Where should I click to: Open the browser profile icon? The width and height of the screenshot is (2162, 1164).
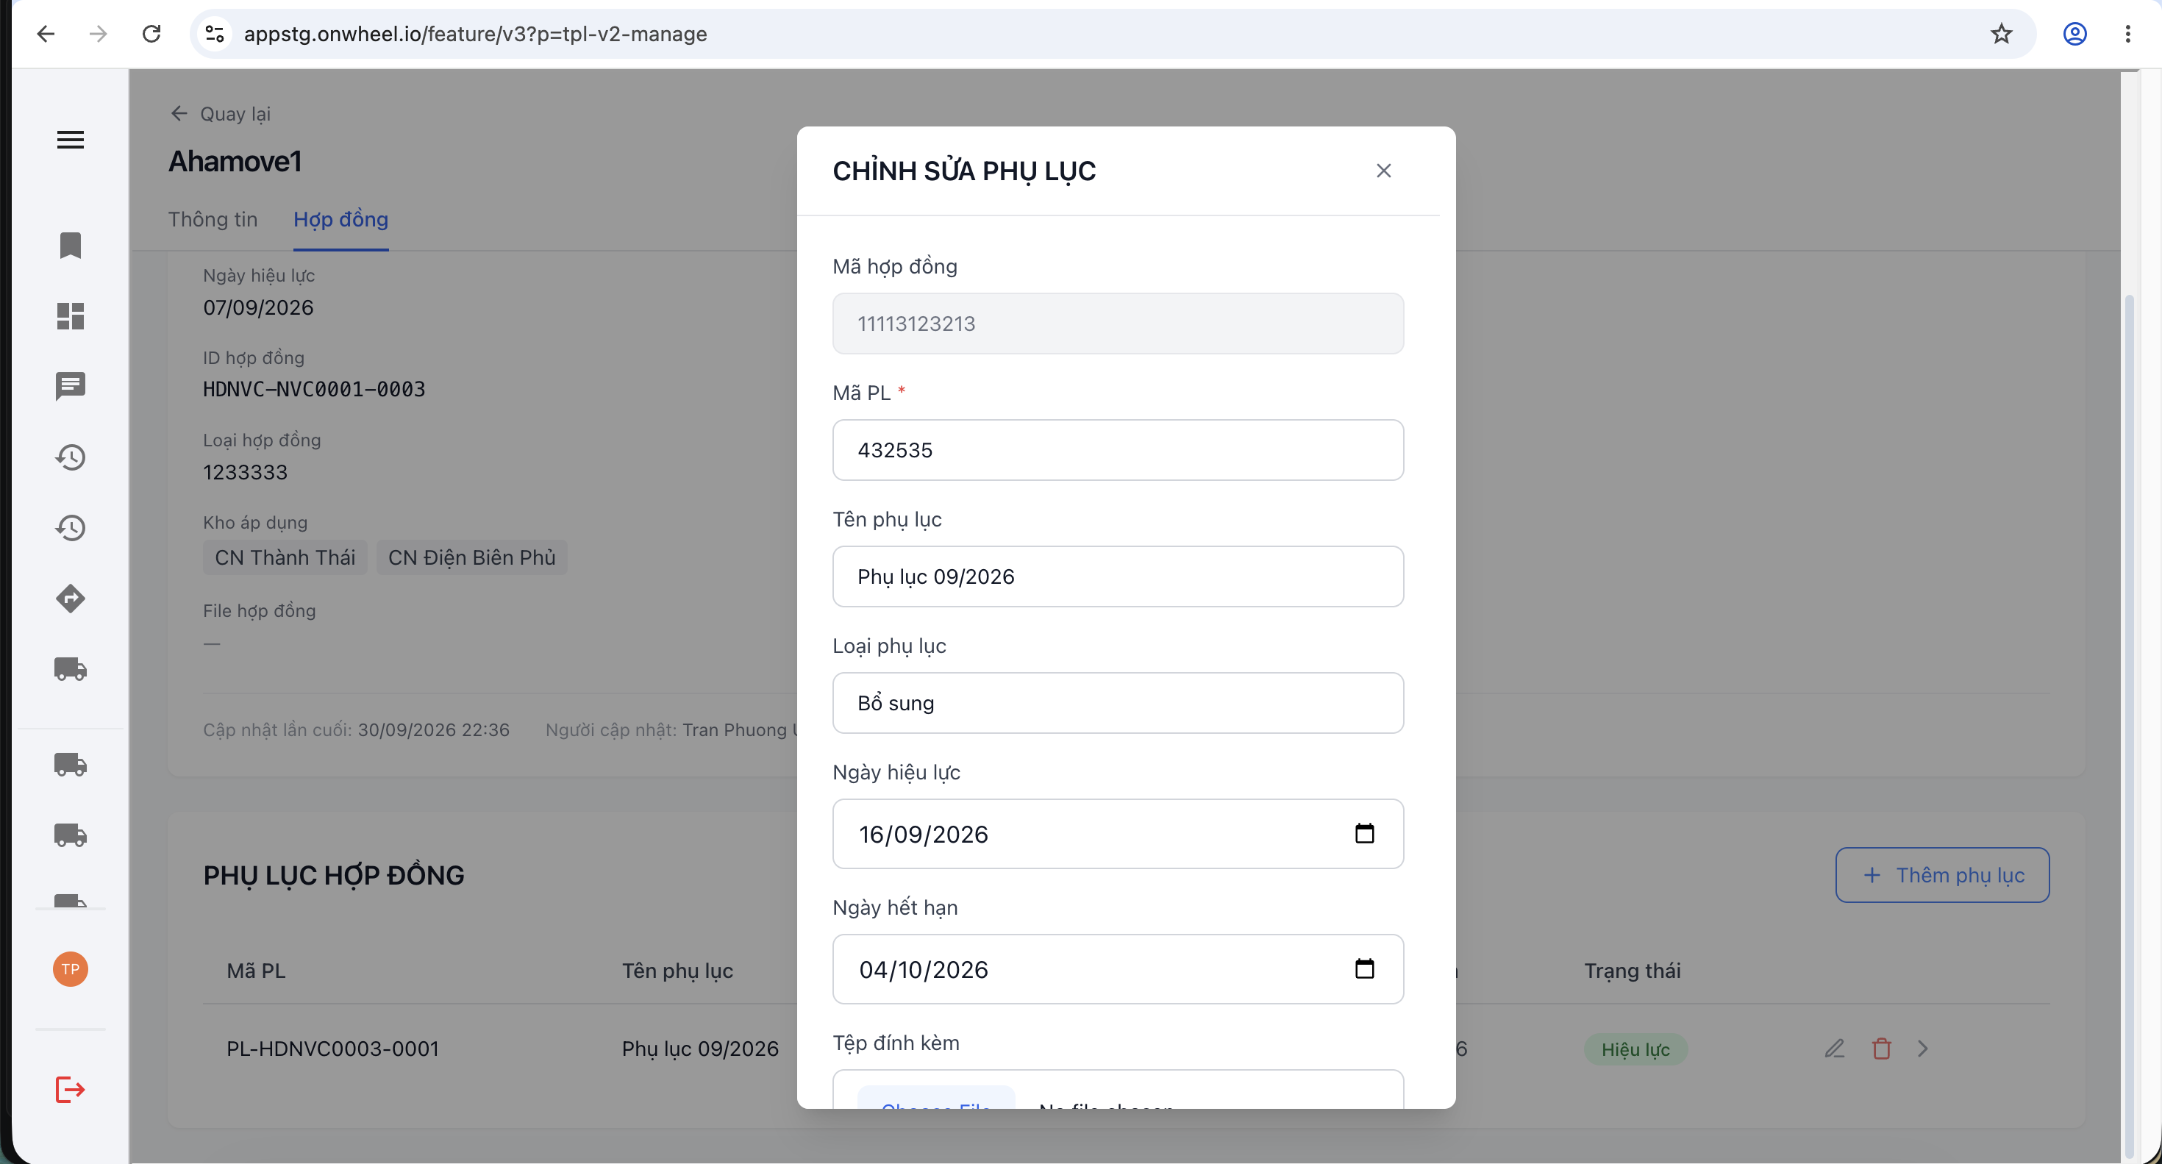(2074, 34)
